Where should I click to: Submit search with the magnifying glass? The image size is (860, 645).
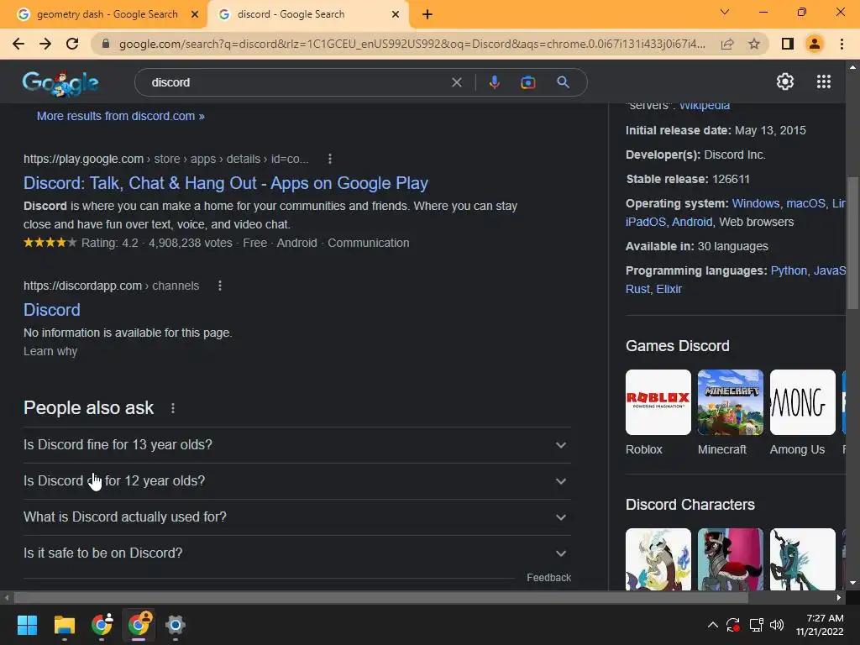tap(563, 82)
